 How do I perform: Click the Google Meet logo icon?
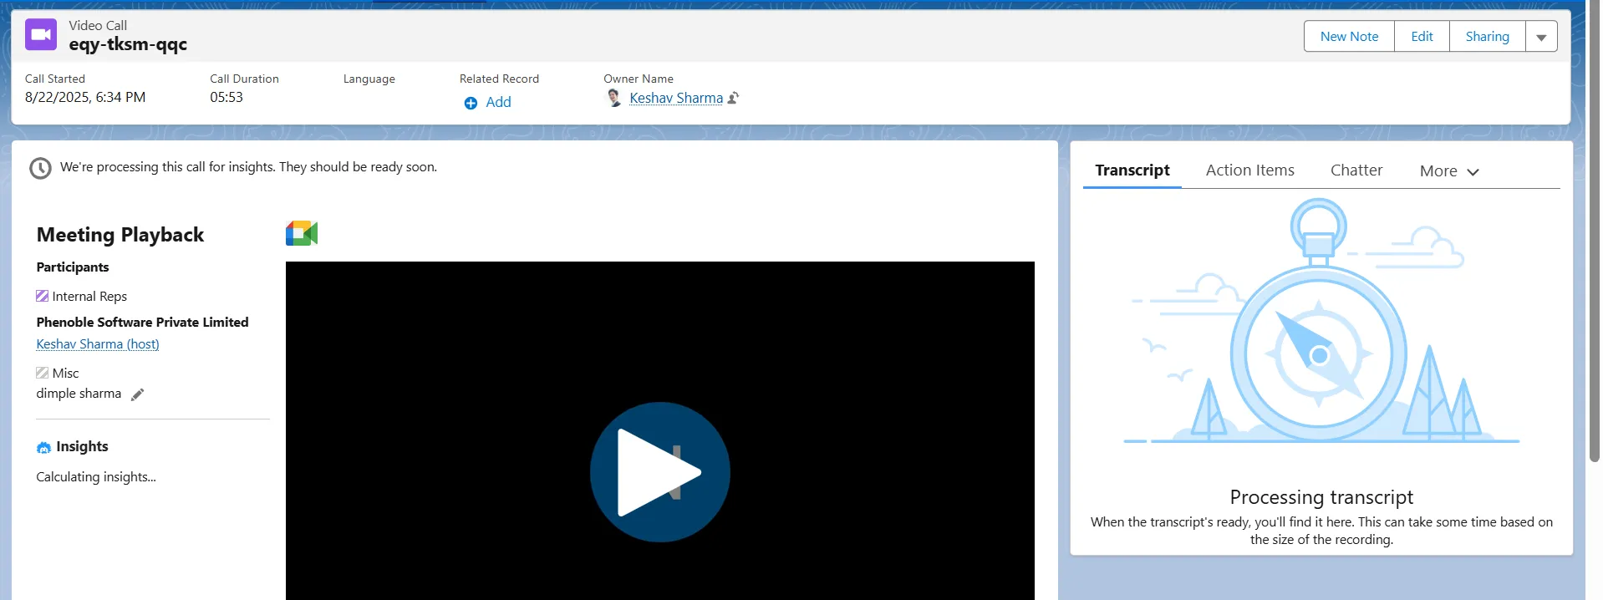pyautogui.click(x=302, y=233)
